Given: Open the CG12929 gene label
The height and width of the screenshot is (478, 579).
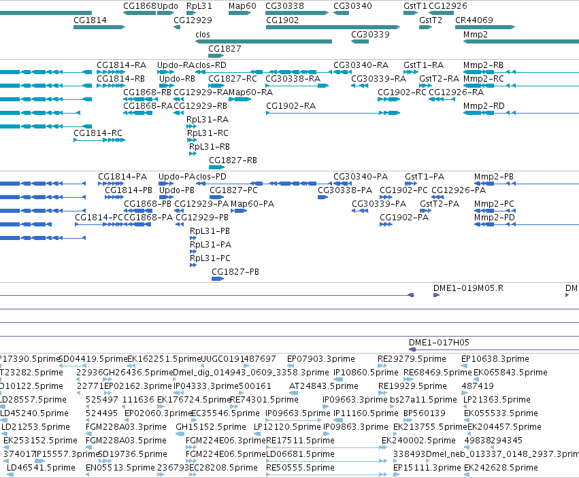Looking at the screenshot, I should pos(193,20).
